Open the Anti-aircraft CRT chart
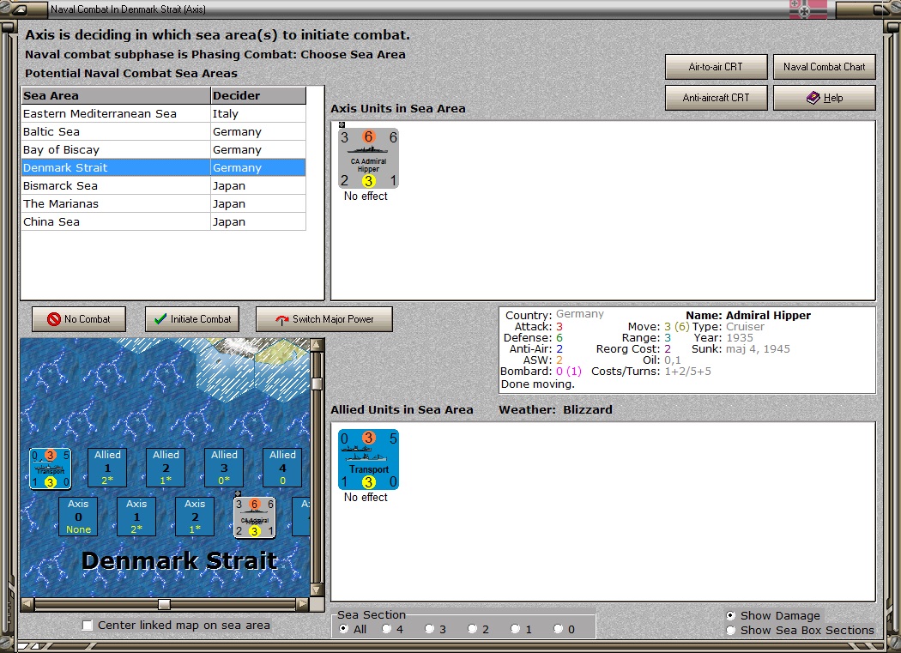The width and height of the screenshot is (901, 653). click(x=716, y=98)
